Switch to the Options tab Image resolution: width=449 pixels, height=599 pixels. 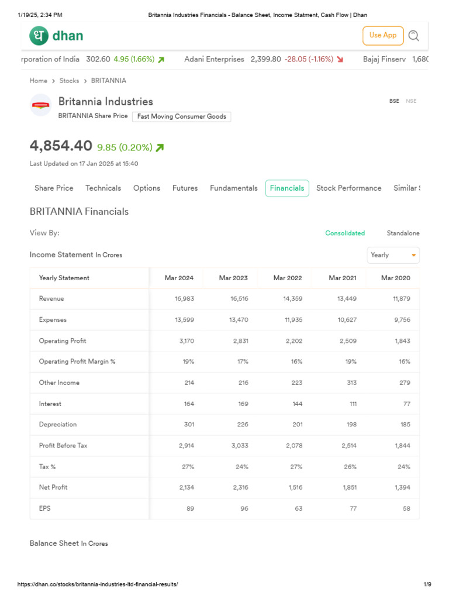[147, 188]
